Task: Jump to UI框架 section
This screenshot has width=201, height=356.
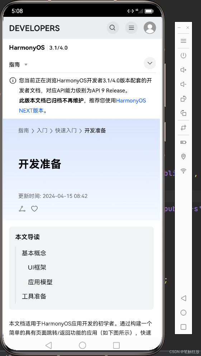Action: pyautogui.click(x=37, y=267)
